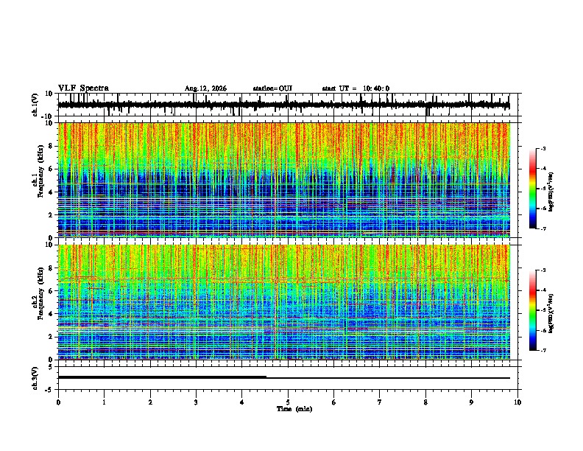Click the "-5" tick on the ch.3(V) axis
The height and width of the screenshot is (451, 583).
pos(50,390)
